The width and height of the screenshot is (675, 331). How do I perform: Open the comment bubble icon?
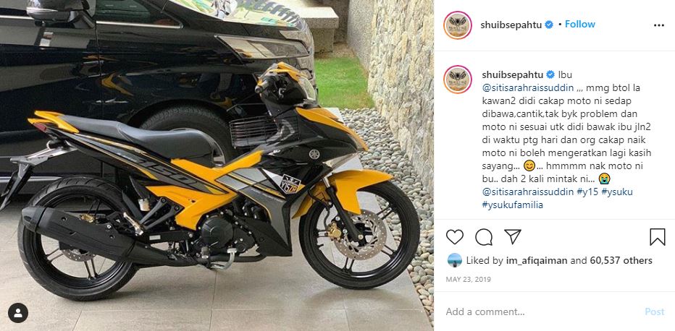(484, 237)
